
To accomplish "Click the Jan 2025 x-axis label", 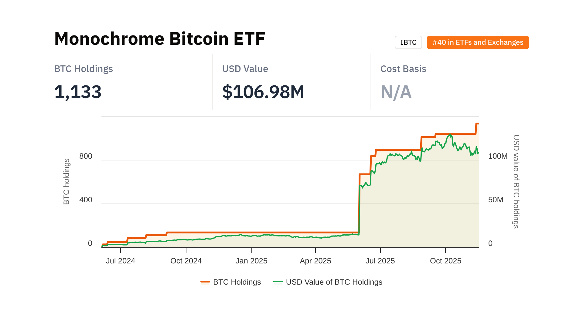I will pos(251,261).
